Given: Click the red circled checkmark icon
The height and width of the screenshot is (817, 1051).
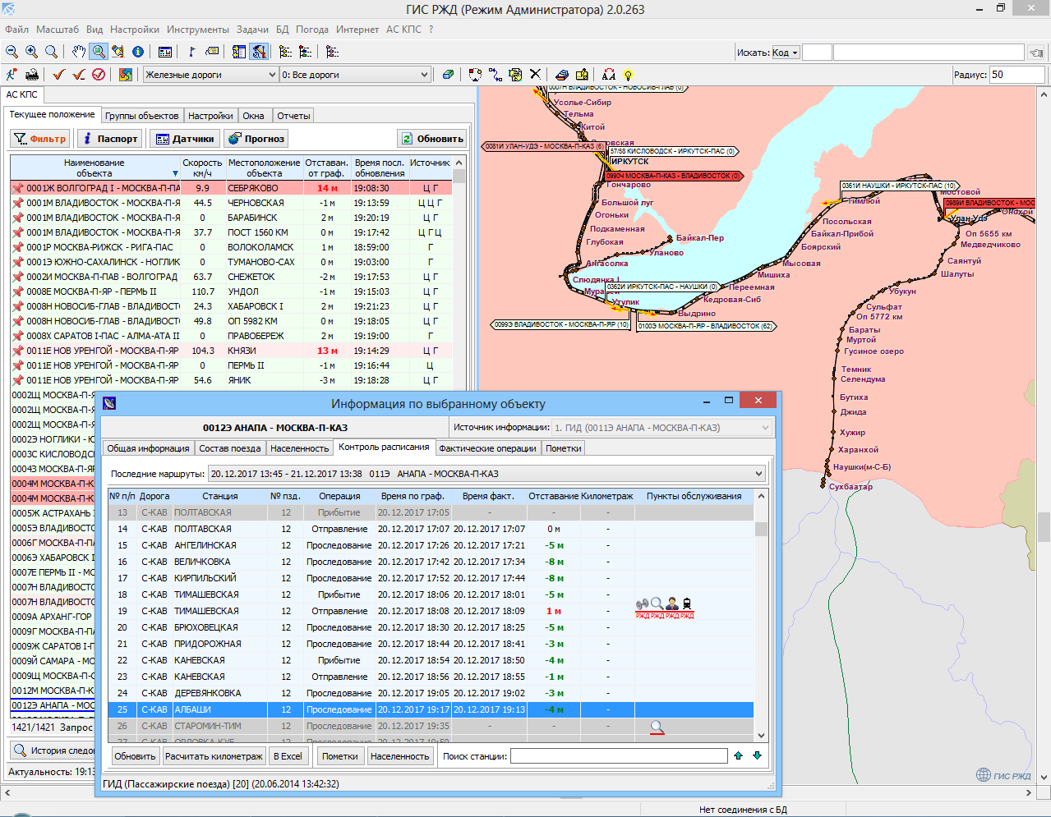Looking at the screenshot, I should (99, 75).
